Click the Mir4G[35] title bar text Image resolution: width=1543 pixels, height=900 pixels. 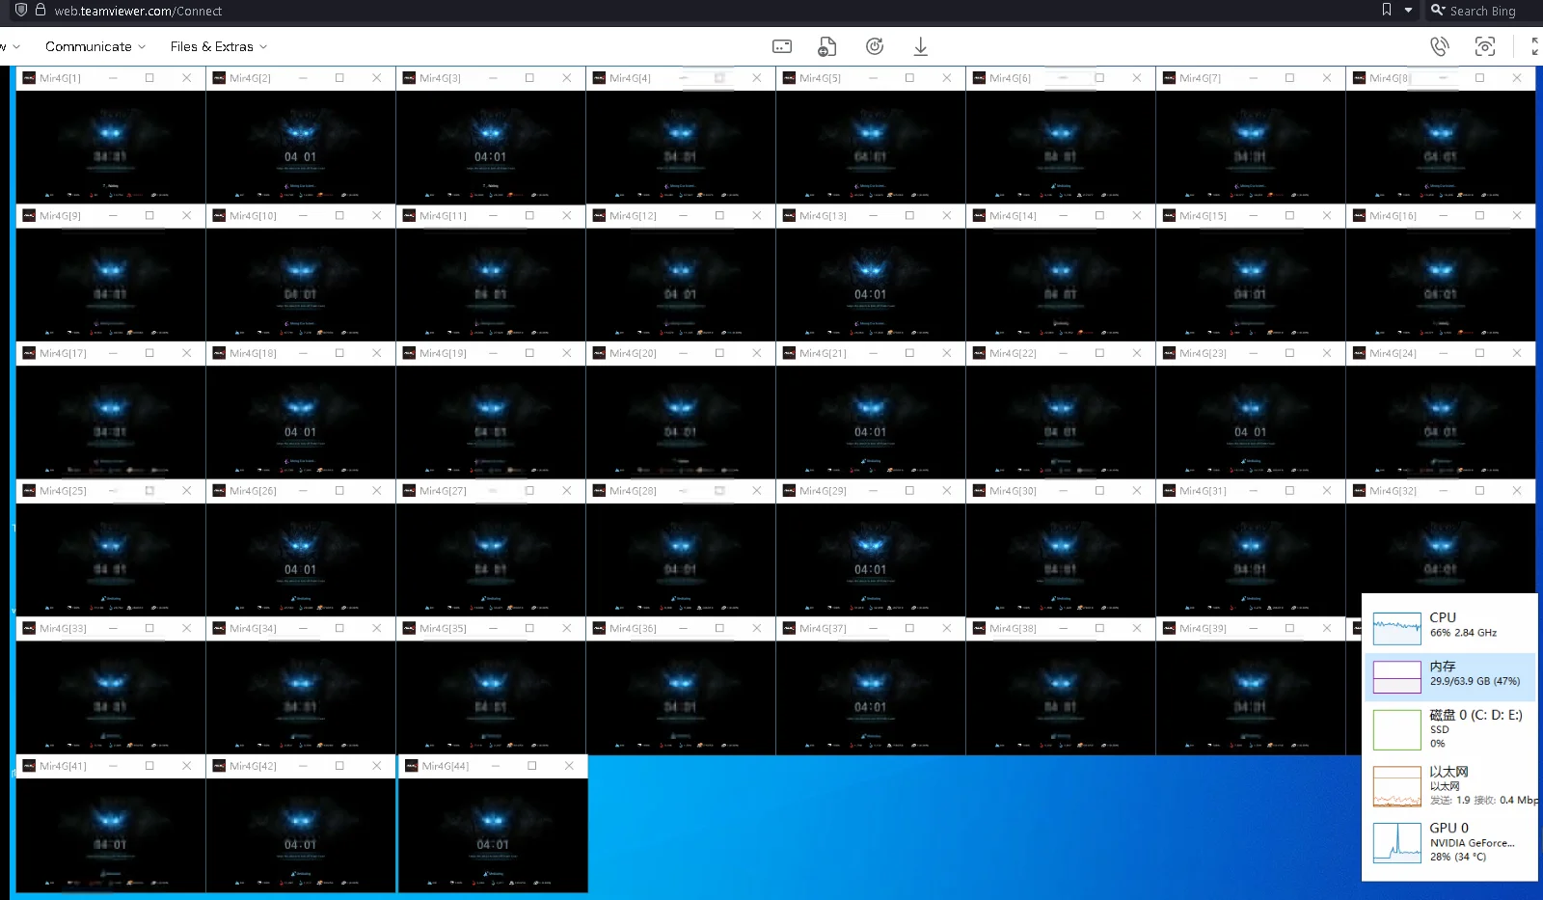point(443,629)
